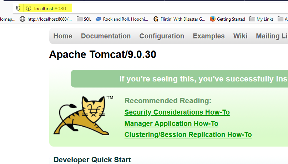Open the My Links bookmarks folder

(x=261, y=19)
